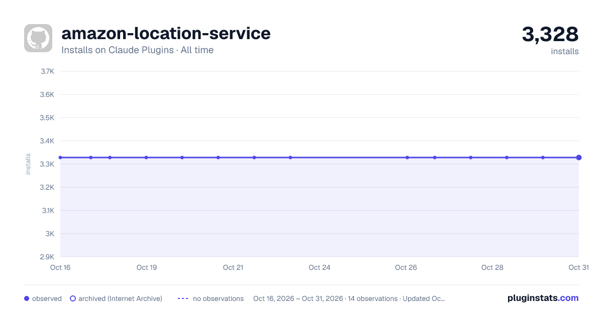Click the observed legend dot
Viewport: 603px width, 316px height.
coord(27,298)
